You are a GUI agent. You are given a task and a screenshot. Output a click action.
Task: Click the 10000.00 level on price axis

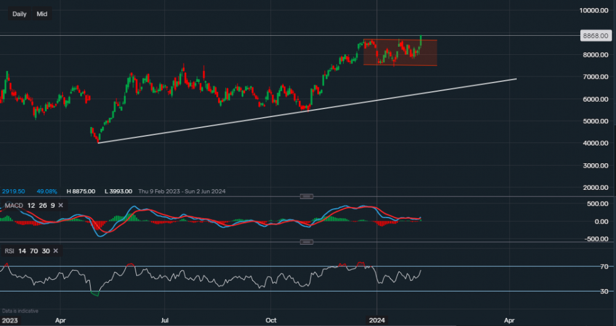click(595, 10)
